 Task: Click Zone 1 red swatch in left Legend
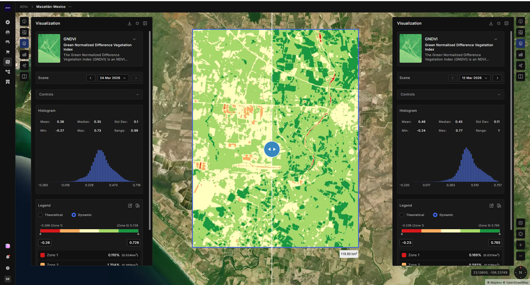click(x=42, y=256)
